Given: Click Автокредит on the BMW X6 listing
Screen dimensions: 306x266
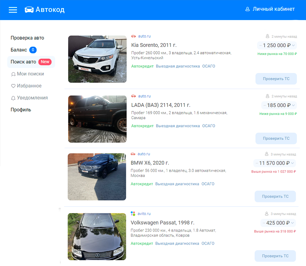Looking at the screenshot, I should [x=142, y=184].
